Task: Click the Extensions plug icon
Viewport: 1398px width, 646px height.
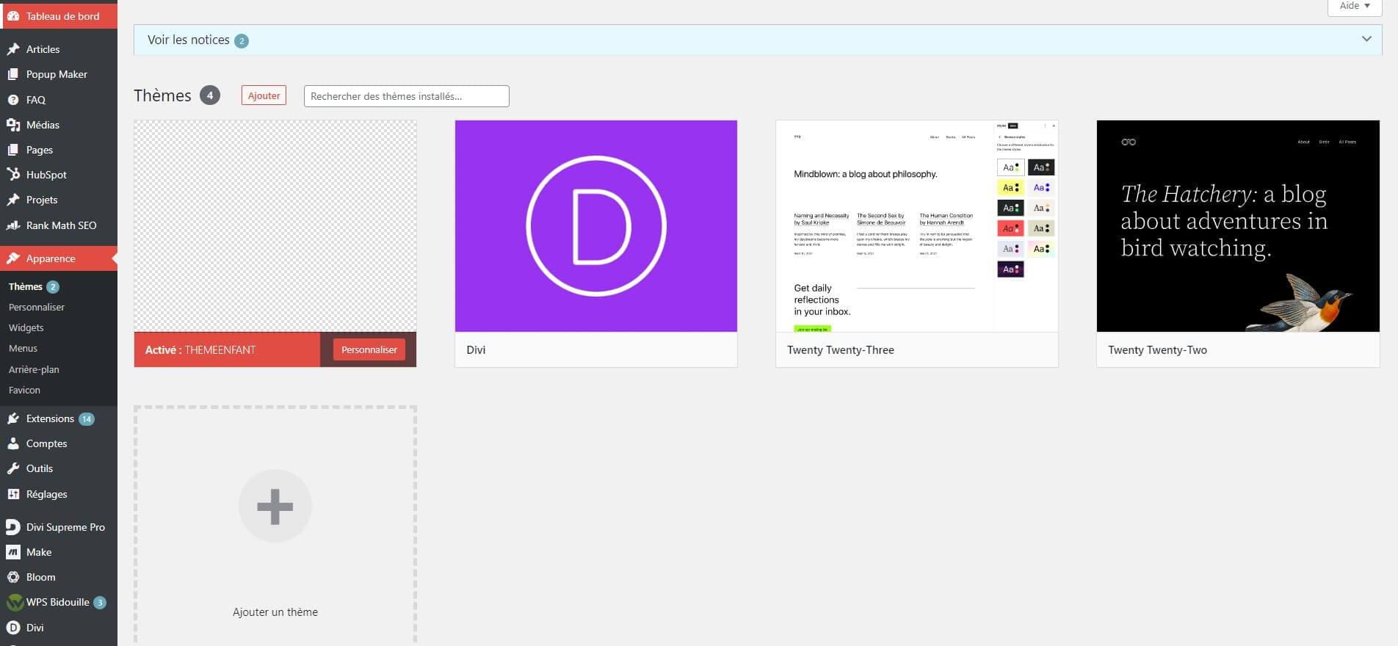Action: click(13, 418)
